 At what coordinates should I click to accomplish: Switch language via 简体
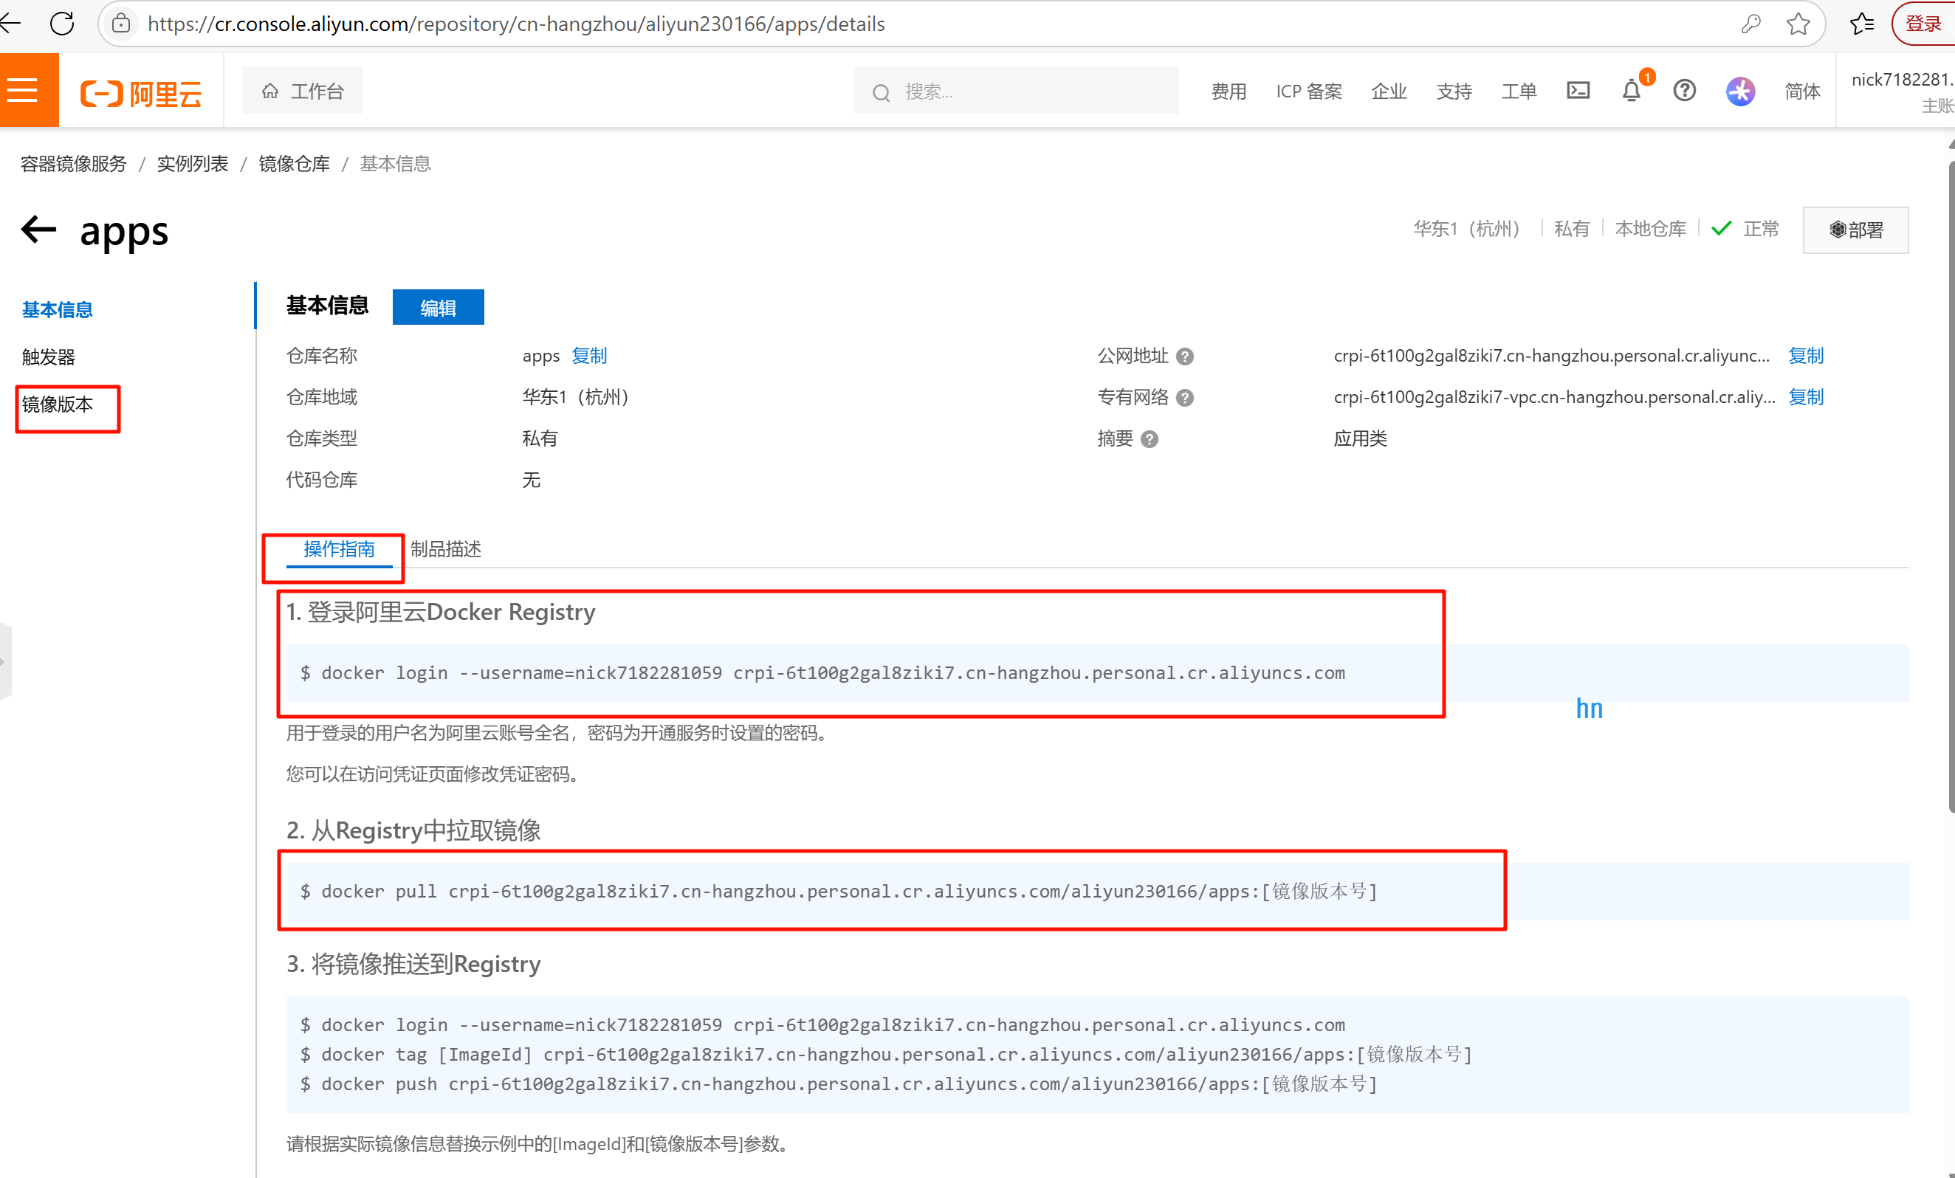coord(1802,92)
